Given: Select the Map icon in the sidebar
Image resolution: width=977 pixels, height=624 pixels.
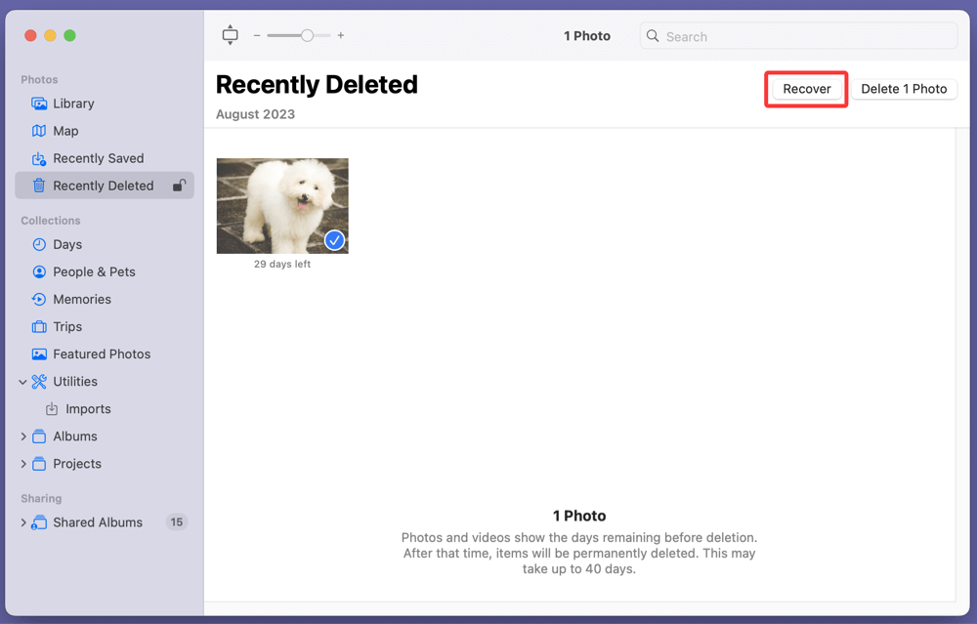Looking at the screenshot, I should pos(39,130).
